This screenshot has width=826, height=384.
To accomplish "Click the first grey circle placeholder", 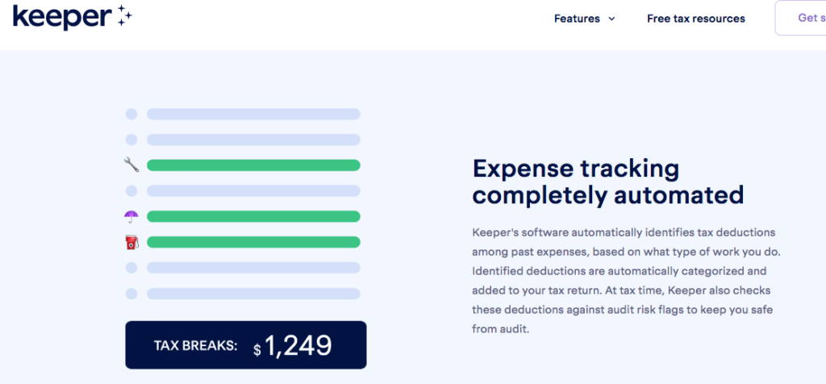I will (x=131, y=114).
